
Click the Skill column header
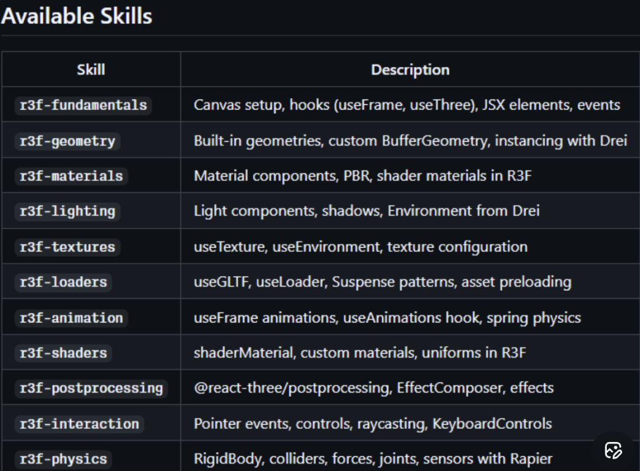90,69
